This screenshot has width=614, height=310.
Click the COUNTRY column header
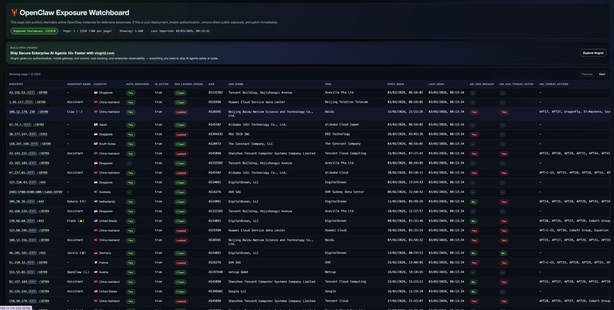tap(100, 83)
